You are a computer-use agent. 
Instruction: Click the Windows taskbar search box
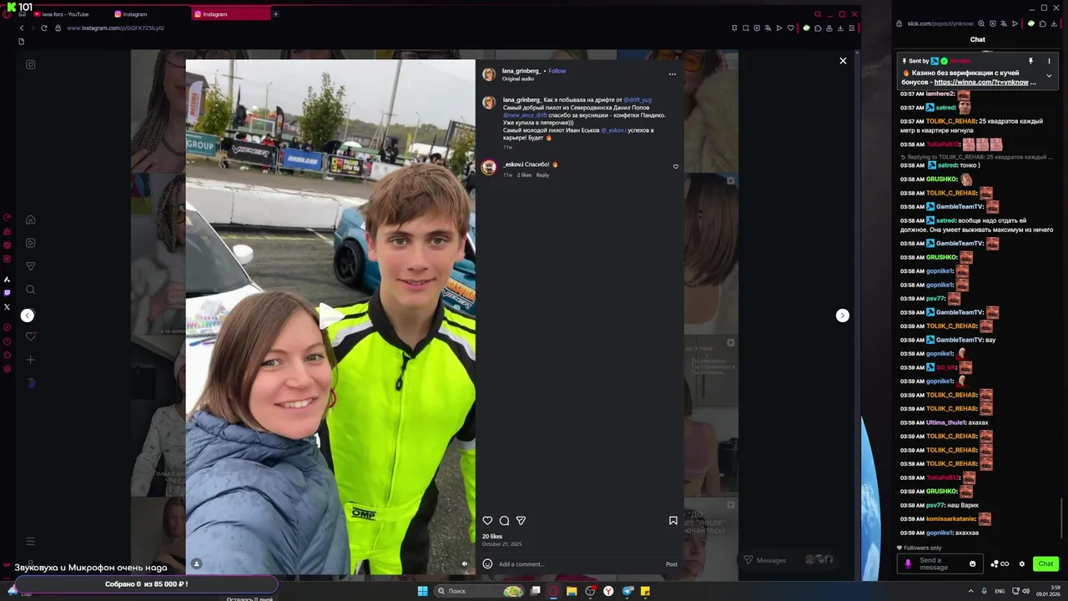pos(480,591)
